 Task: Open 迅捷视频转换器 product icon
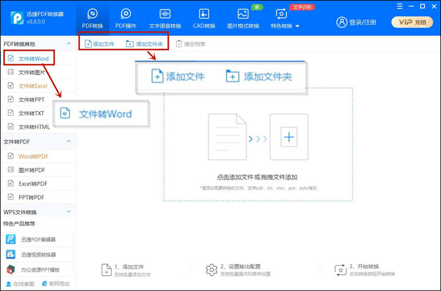tap(11, 255)
